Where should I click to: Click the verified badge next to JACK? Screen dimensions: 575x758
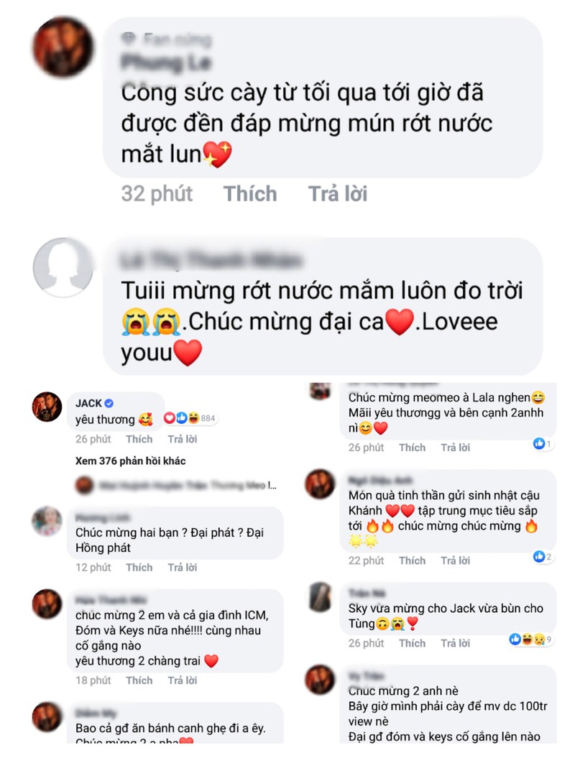(x=109, y=403)
